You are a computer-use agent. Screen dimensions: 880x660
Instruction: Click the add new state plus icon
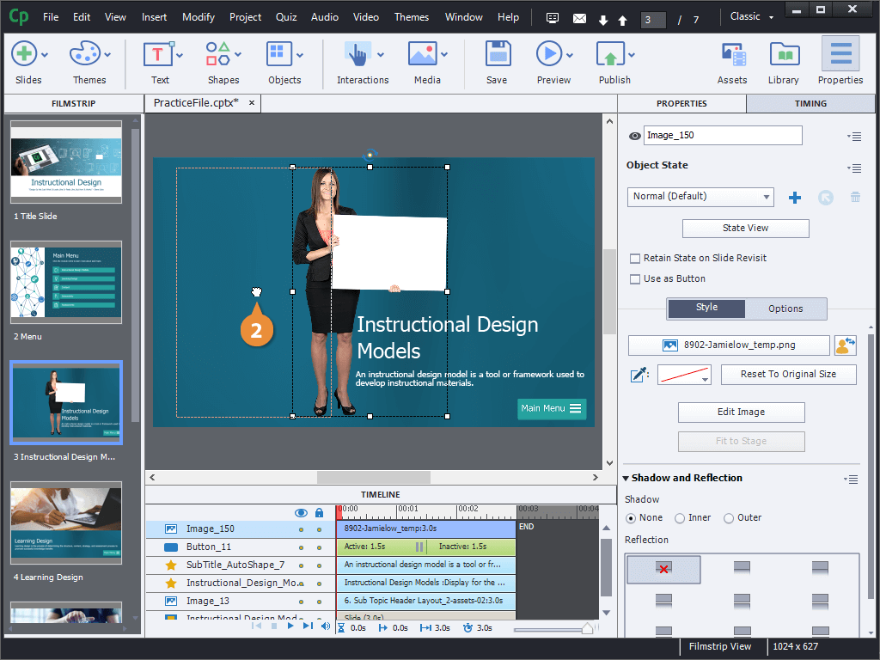click(x=795, y=198)
